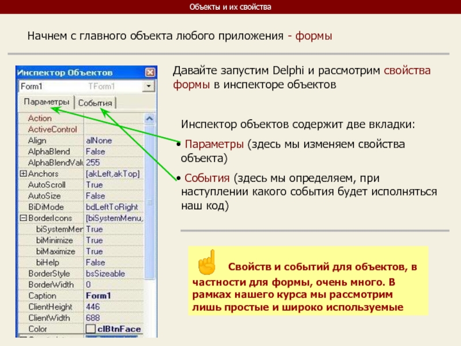
Task: Click the Align property value alNone
Action: pos(99,140)
